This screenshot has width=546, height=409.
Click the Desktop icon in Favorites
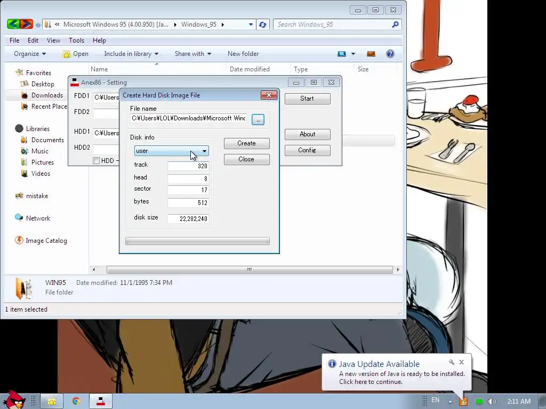coord(25,84)
